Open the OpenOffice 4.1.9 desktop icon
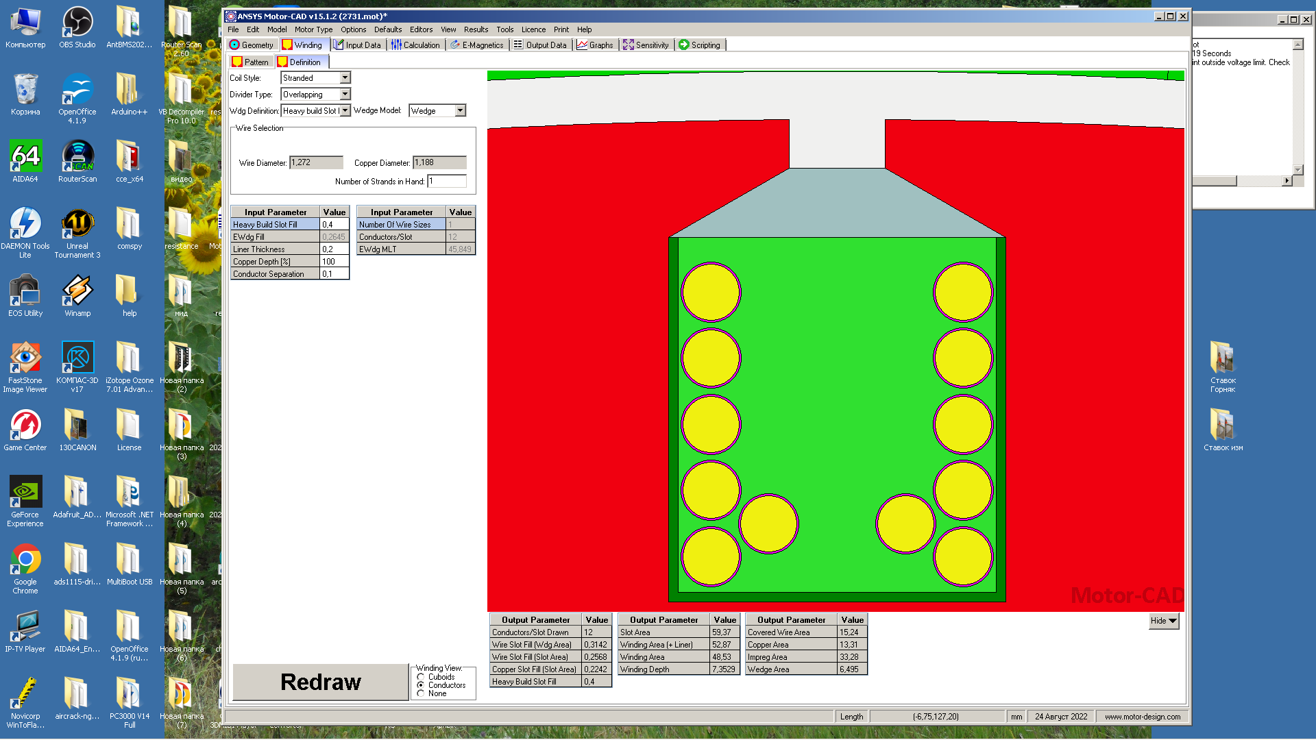1316x740 pixels. click(77, 99)
